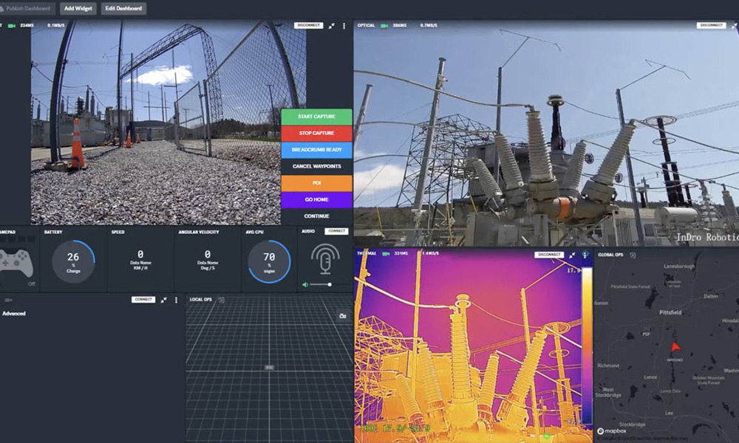
Task: Open three-dot menu on front camera panel
Action: tap(344, 26)
